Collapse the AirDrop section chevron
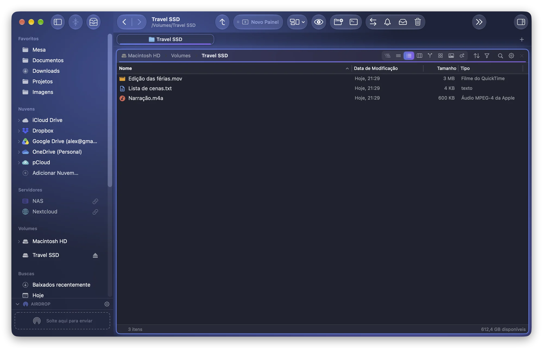Image resolution: width=543 pixels, height=348 pixels. point(17,304)
